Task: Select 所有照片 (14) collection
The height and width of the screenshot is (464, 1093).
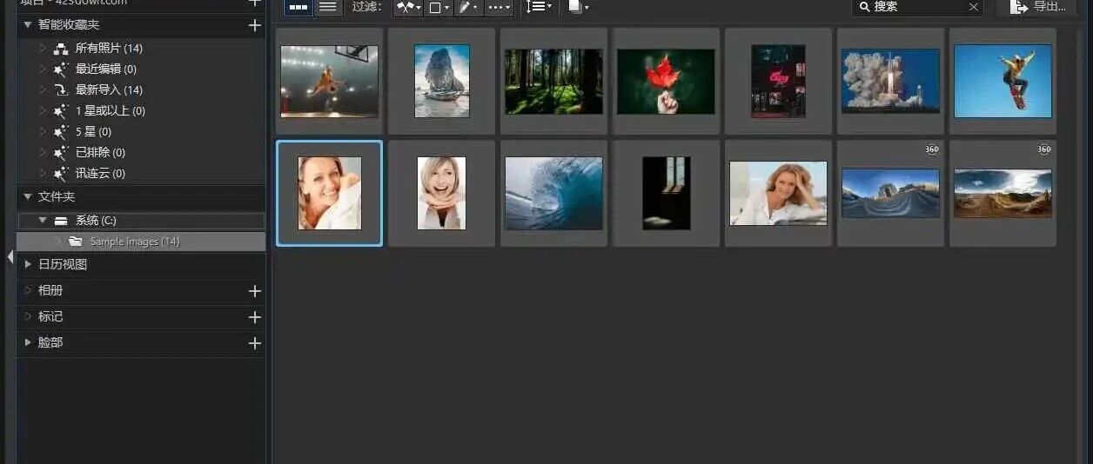Action: click(108, 48)
